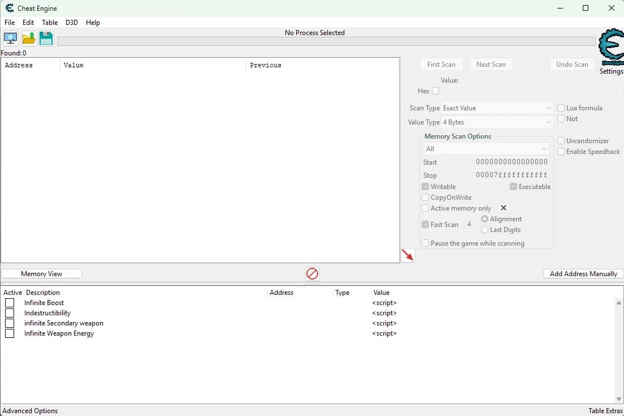Save the table with the floppy icon
This screenshot has height=416, width=624.
(46, 38)
